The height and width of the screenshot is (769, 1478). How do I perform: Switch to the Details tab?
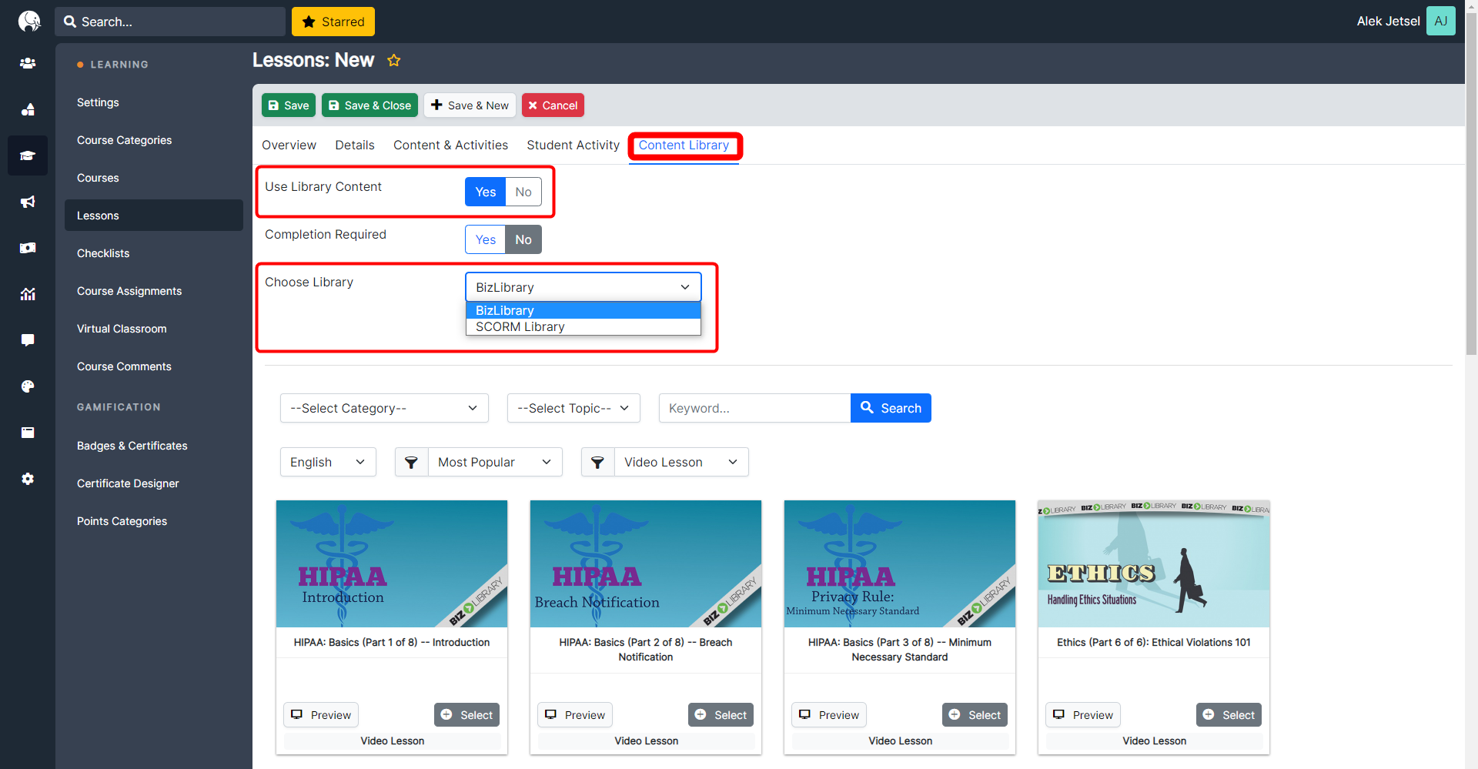(355, 145)
